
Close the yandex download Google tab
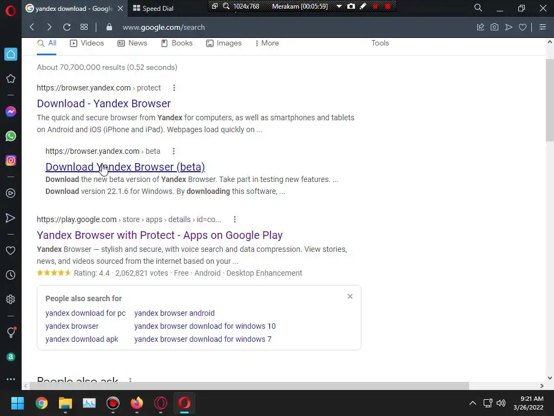(121, 9)
